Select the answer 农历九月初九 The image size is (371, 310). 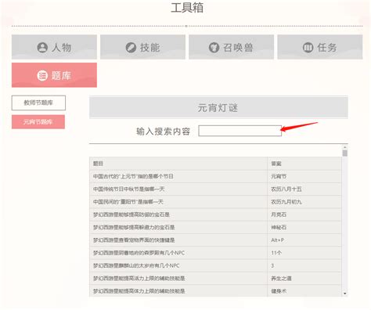(286, 202)
